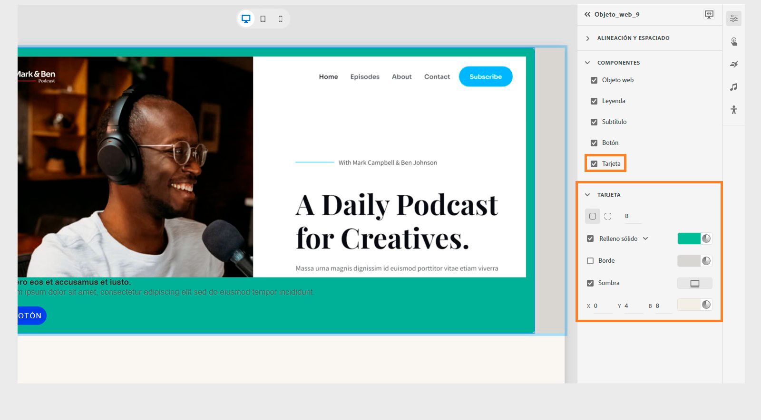Open the accessibility figure icon panel

(x=734, y=110)
